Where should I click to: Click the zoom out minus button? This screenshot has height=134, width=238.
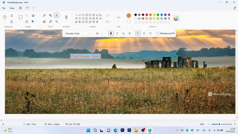click(208, 124)
